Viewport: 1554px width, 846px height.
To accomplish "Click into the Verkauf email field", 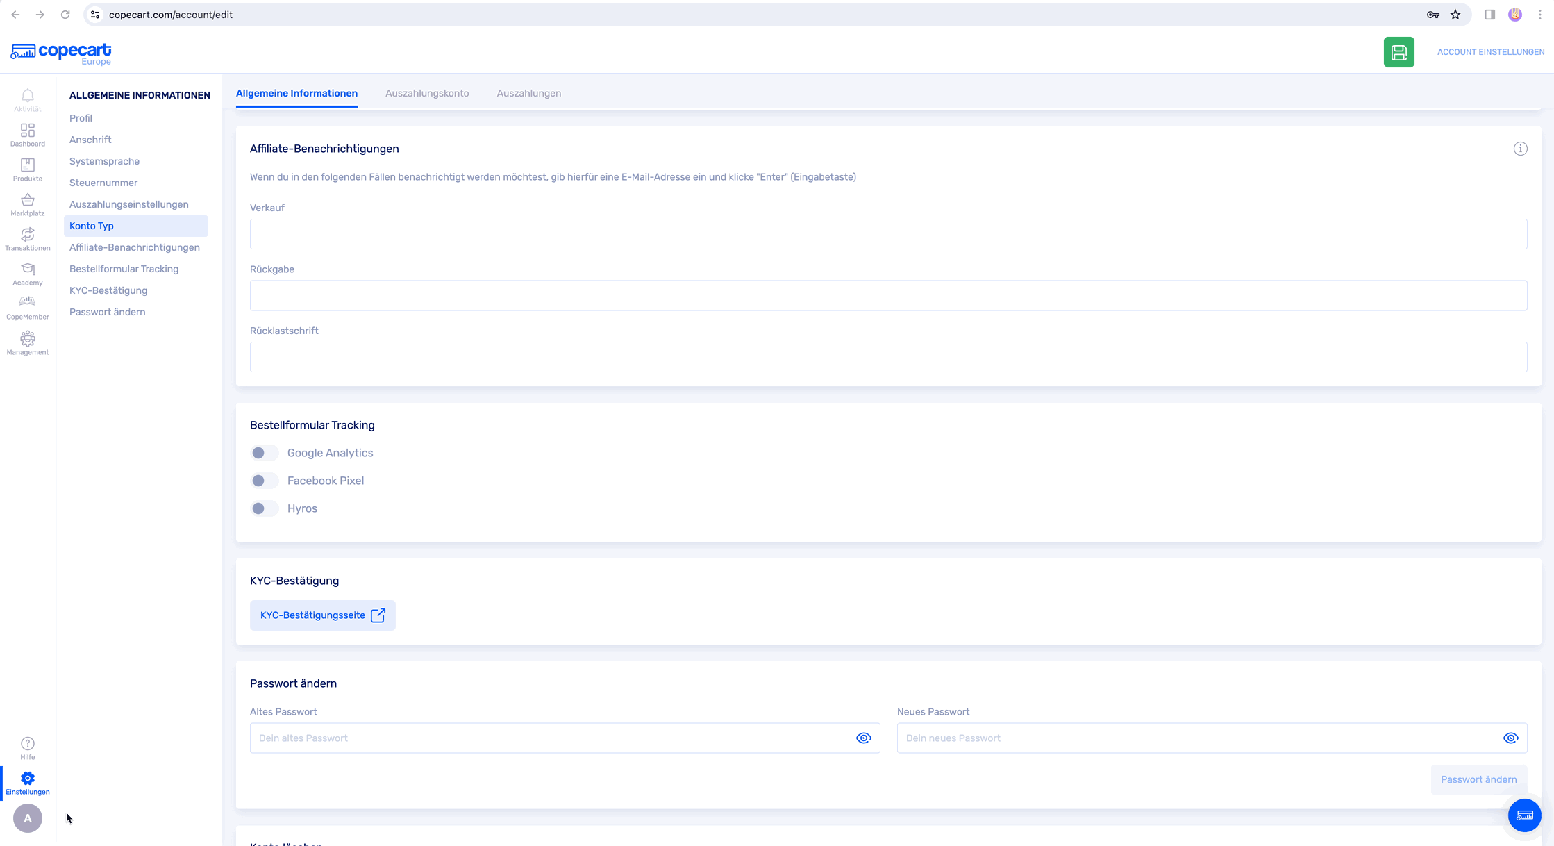I will (x=888, y=234).
